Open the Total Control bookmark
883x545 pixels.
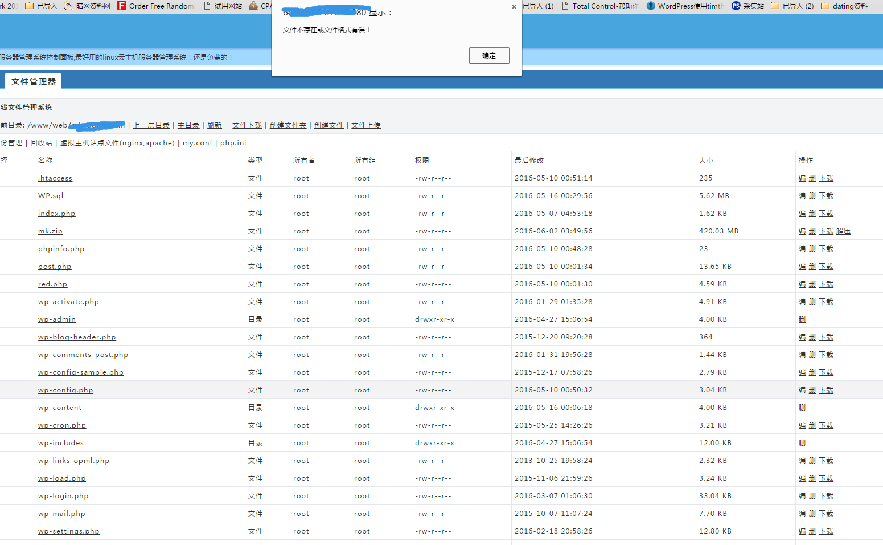pos(599,6)
